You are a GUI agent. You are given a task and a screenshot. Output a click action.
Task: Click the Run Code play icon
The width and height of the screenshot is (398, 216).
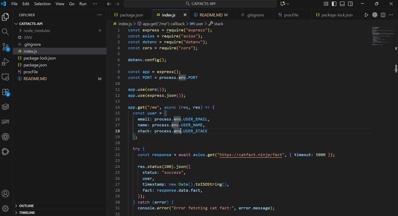tap(366, 15)
